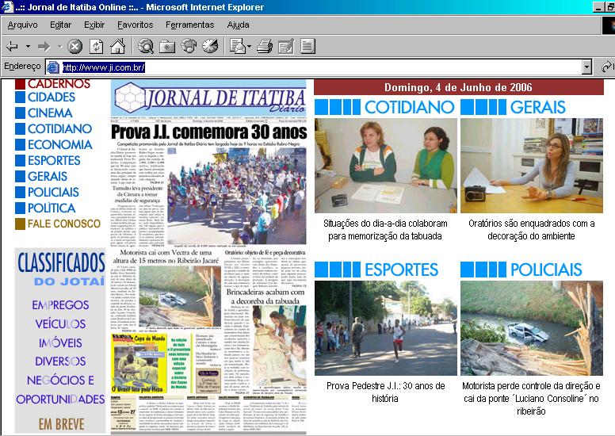Open the Favorites folder toolbar icon
This screenshot has height=436, width=615.
coord(167,47)
